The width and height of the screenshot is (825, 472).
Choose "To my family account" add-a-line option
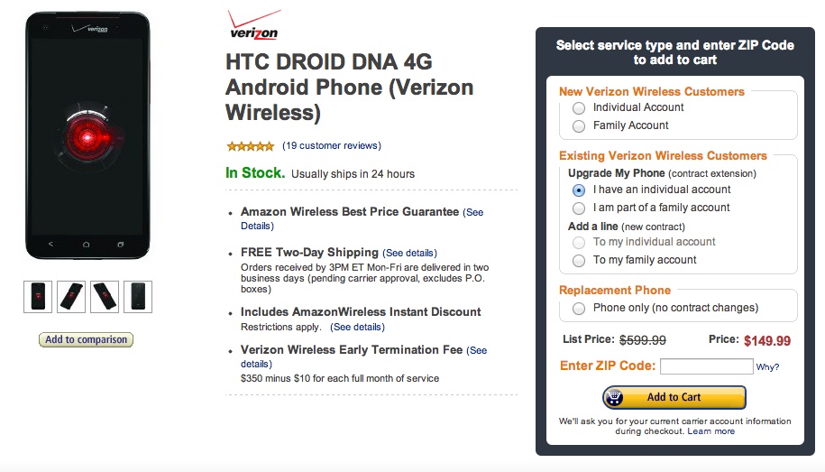579,261
